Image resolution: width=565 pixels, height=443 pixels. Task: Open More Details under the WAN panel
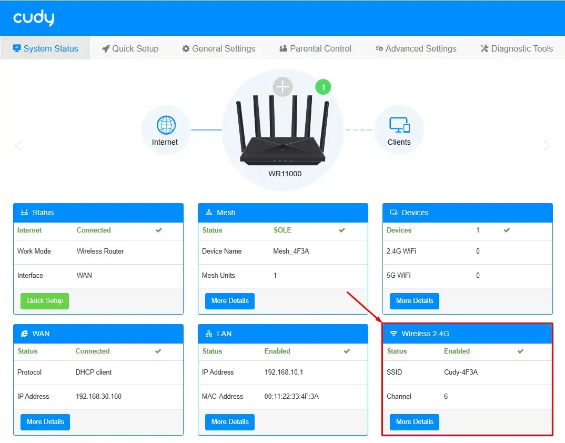coord(45,421)
